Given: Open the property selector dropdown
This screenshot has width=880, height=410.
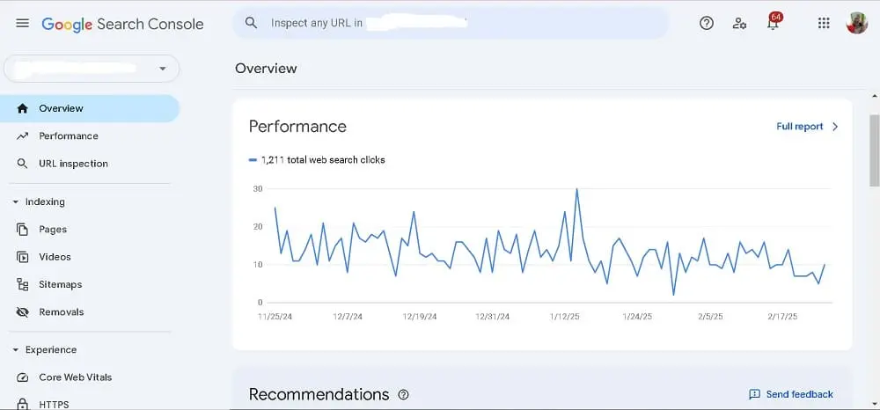Looking at the screenshot, I should [x=162, y=69].
